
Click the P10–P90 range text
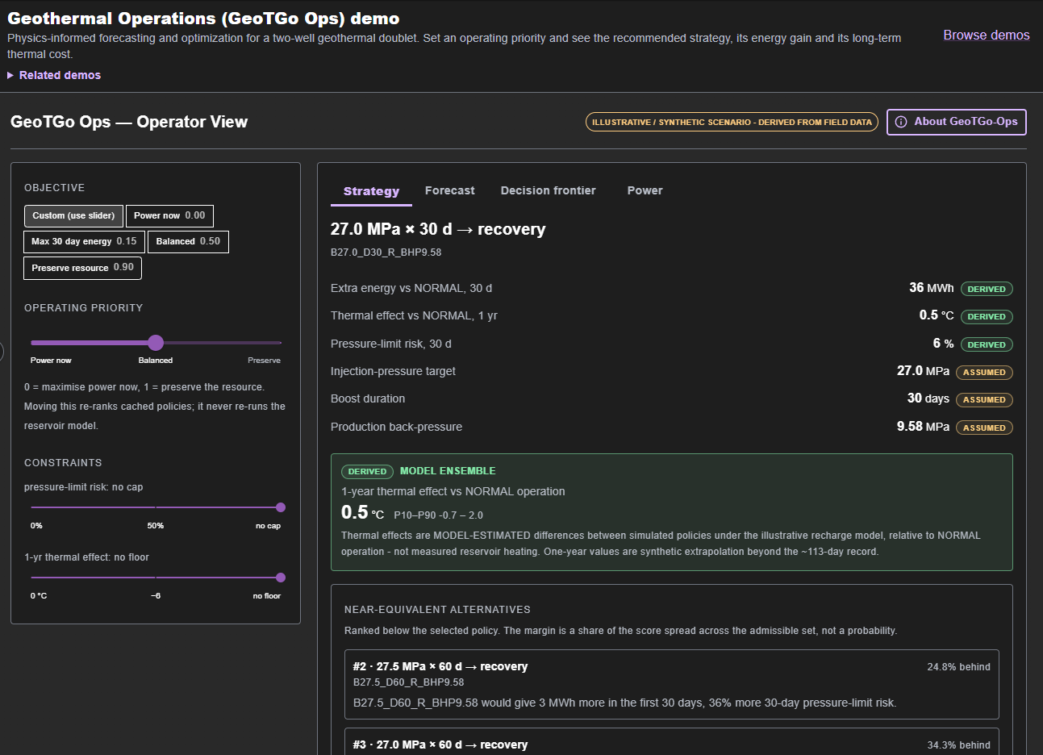(x=439, y=515)
